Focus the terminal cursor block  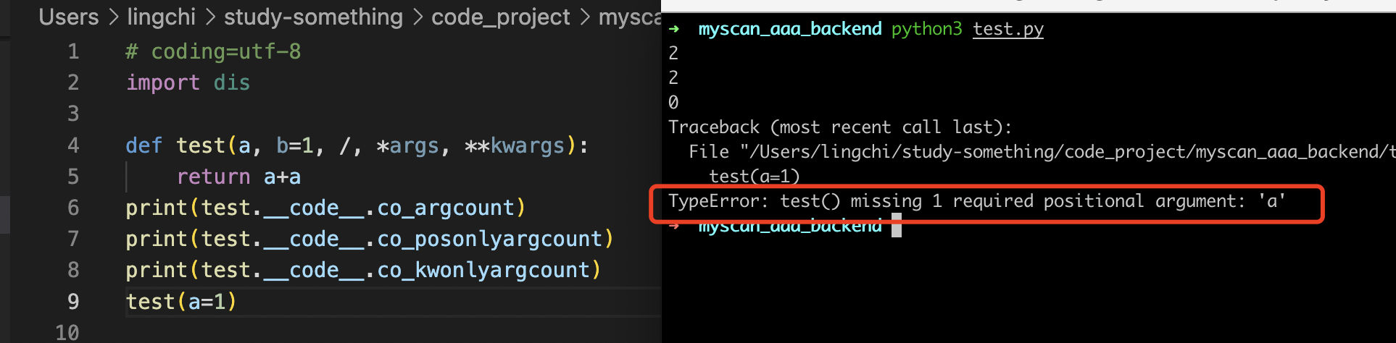pyautogui.click(x=897, y=226)
